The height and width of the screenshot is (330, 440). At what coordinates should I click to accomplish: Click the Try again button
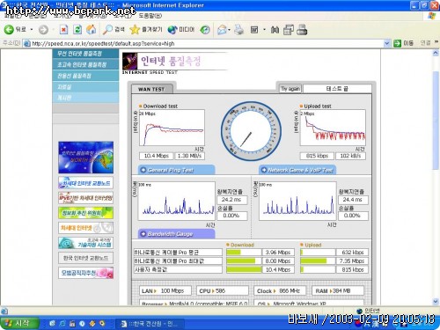(290, 89)
